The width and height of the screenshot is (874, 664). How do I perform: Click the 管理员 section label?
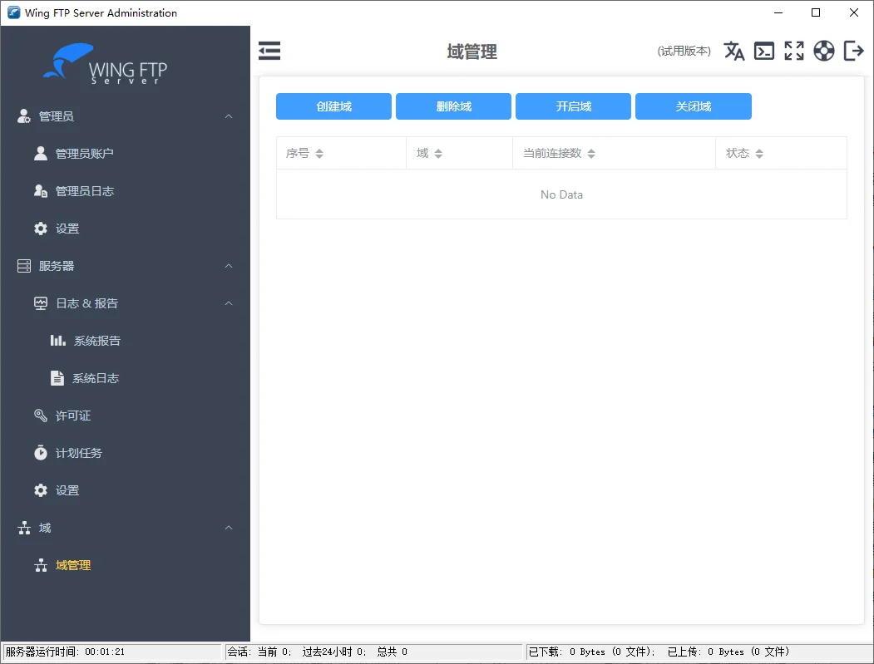[x=56, y=116]
